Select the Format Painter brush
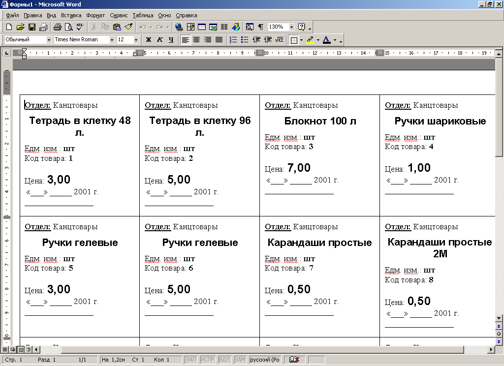The width and height of the screenshot is (504, 366). pyautogui.click(x=128, y=27)
